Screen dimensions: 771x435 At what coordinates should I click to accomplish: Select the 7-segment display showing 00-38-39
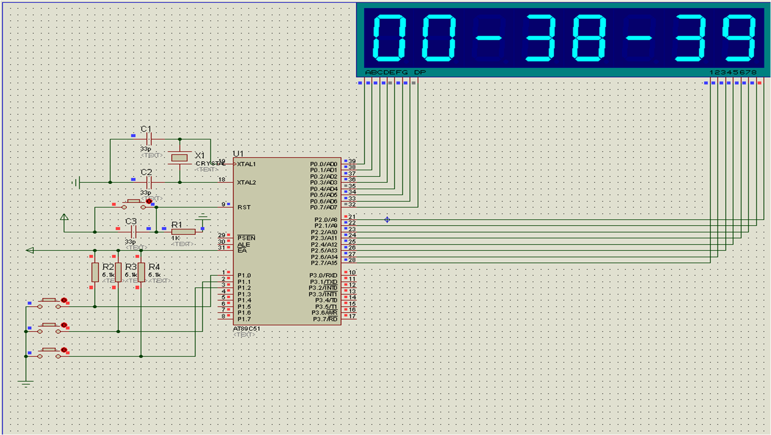pyautogui.click(x=563, y=39)
